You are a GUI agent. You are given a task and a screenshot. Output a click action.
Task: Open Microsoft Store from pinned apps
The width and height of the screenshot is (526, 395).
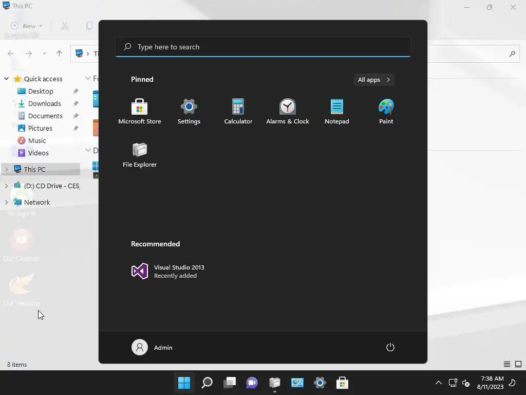point(140,111)
